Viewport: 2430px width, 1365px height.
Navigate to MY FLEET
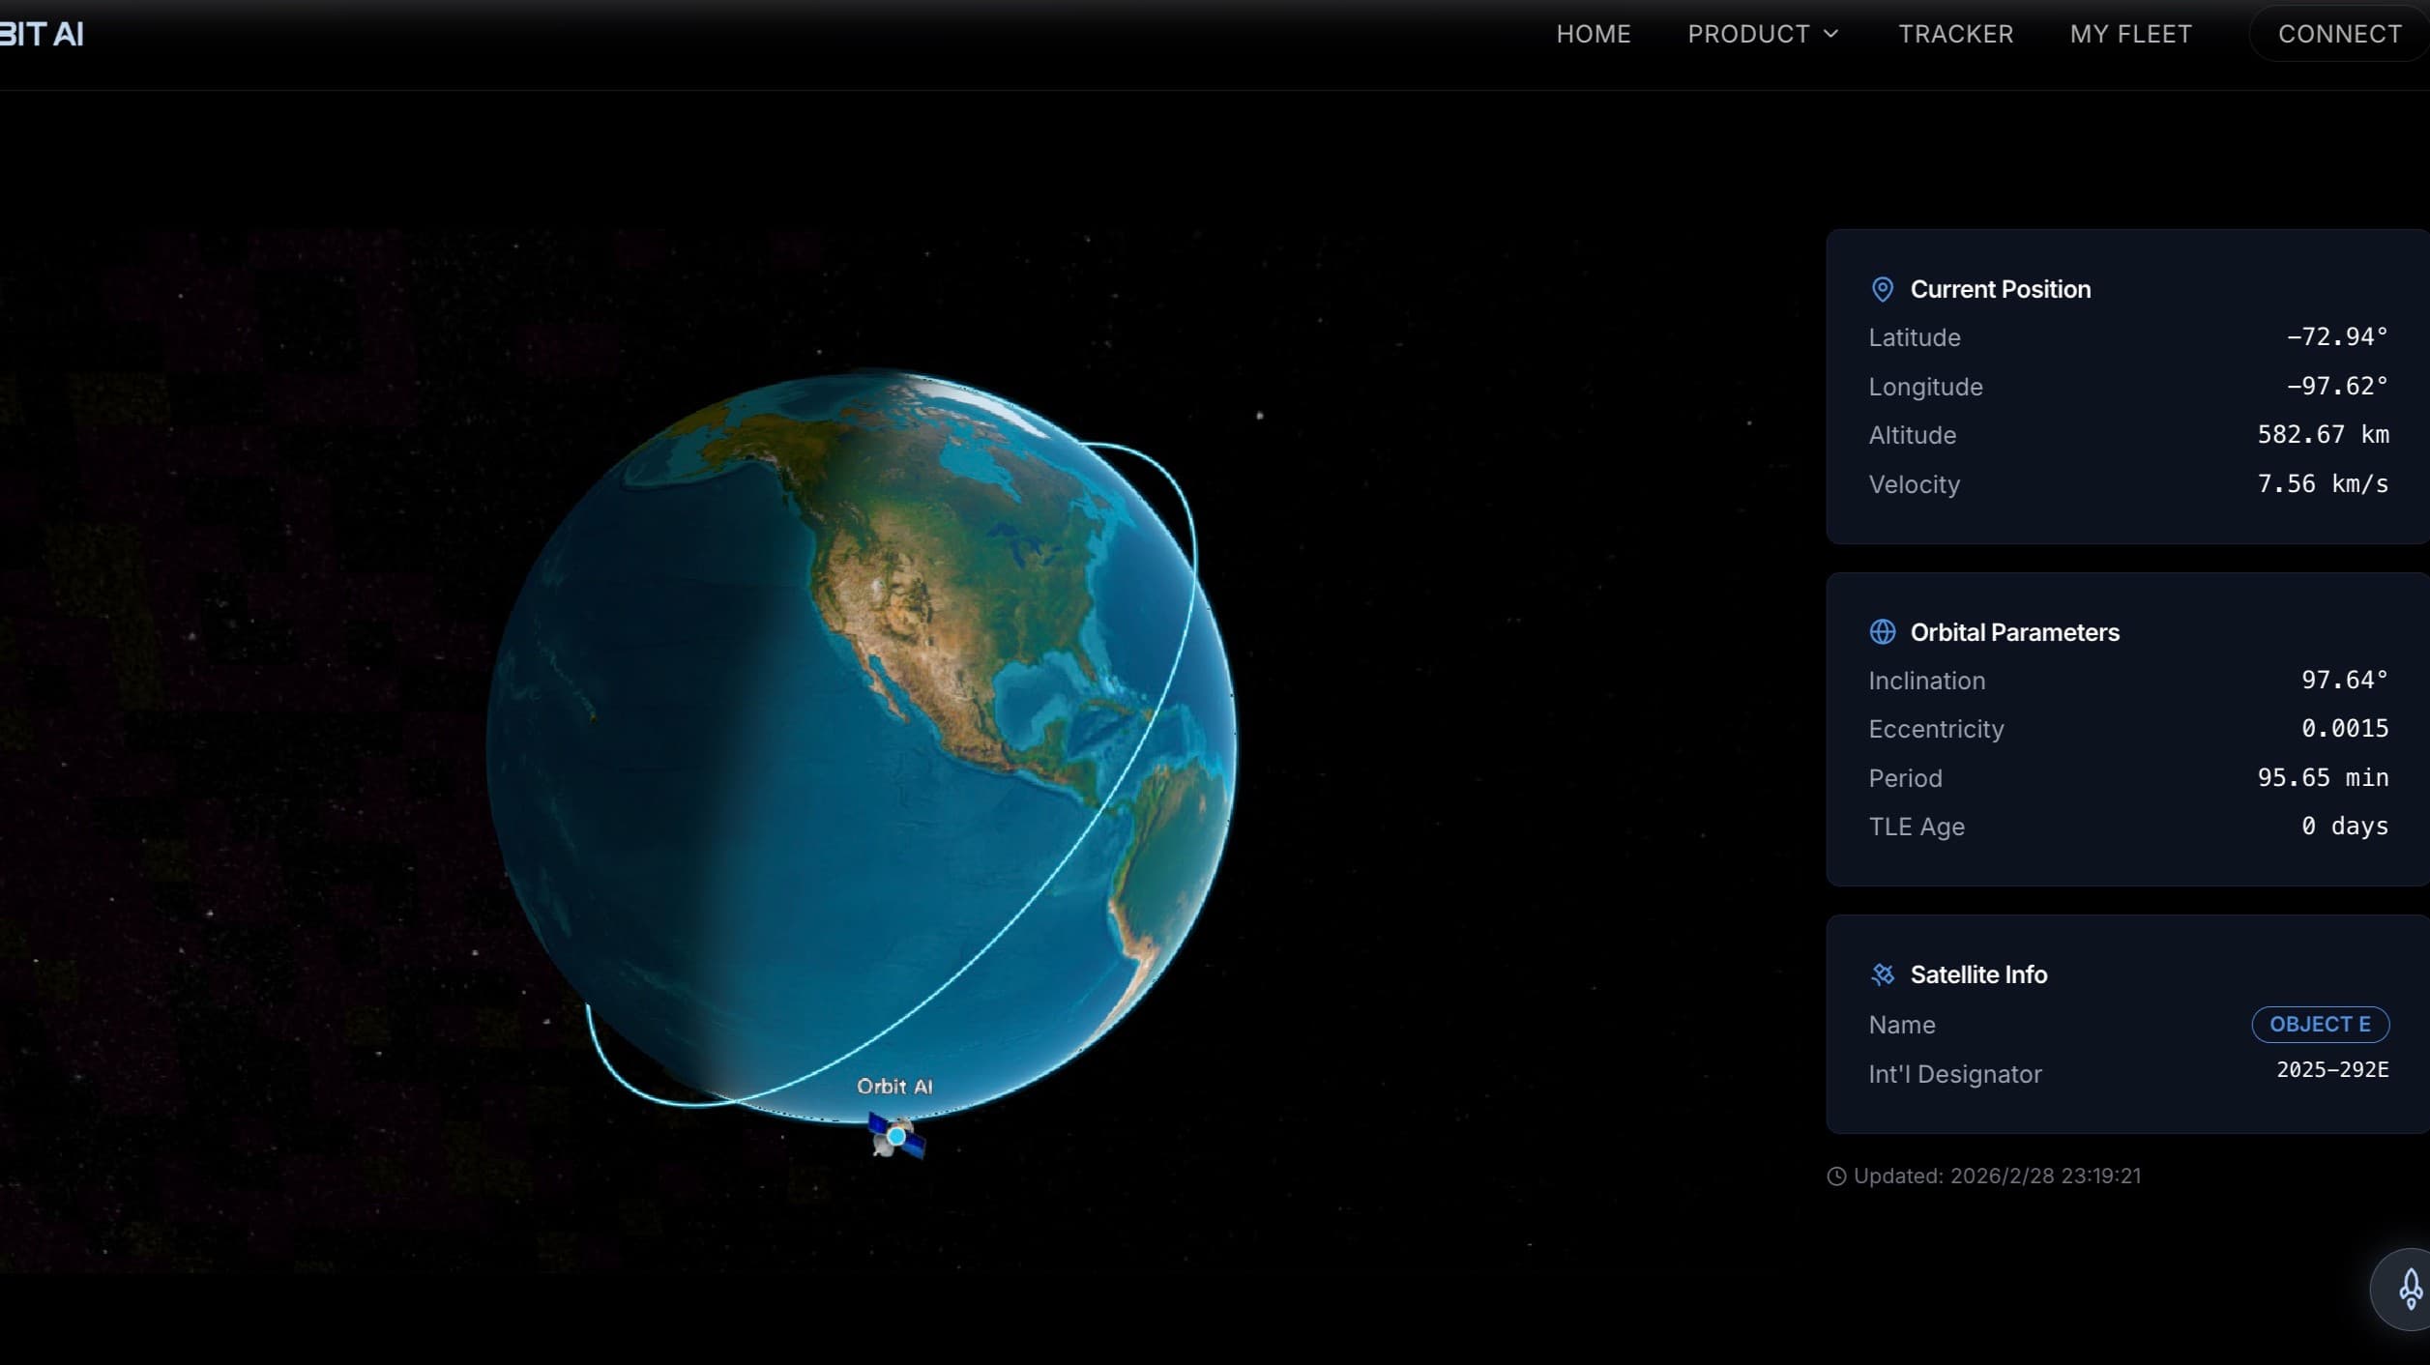point(2130,34)
